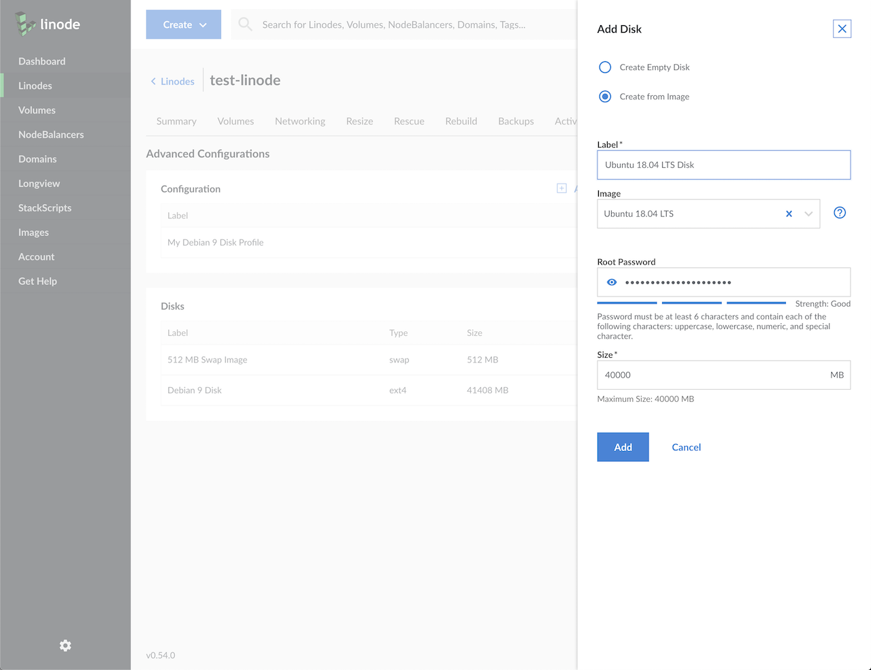
Task: Select the Create Empty Disk option
Action: click(605, 67)
